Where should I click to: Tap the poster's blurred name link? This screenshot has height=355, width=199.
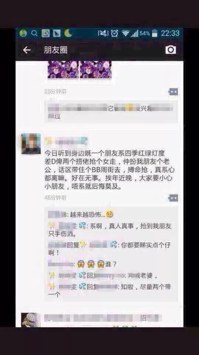tap(66, 142)
